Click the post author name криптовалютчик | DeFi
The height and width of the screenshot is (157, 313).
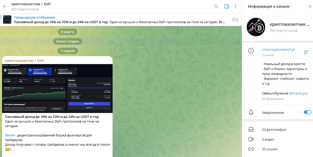click(25, 60)
